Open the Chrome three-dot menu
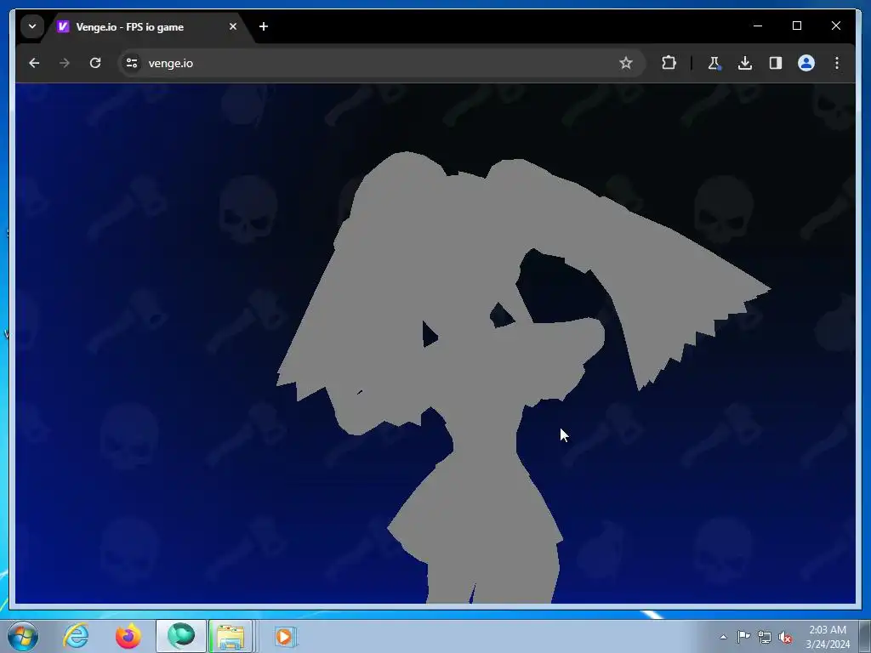Image resolution: width=871 pixels, height=653 pixels. 837,63
